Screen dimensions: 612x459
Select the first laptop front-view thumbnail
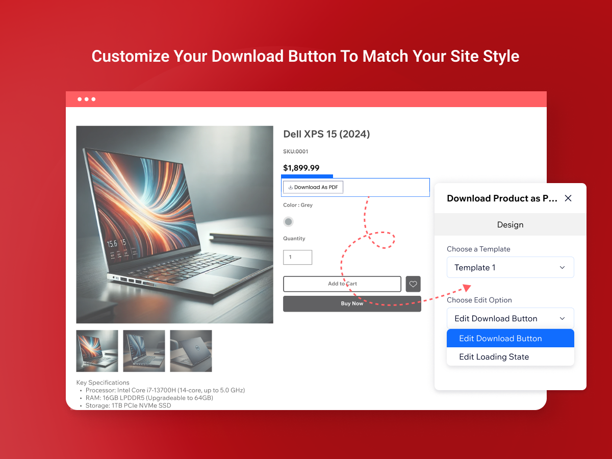[x=97, y=351]
